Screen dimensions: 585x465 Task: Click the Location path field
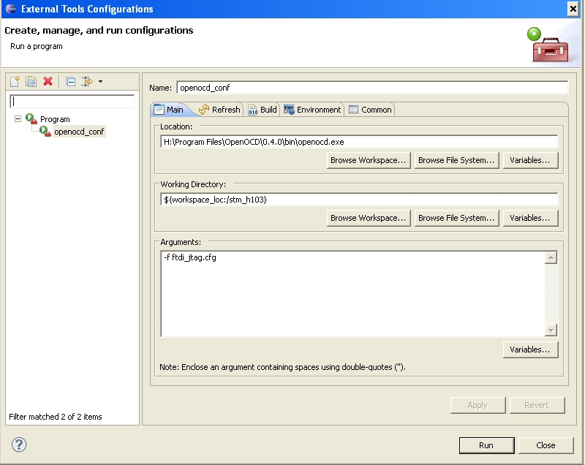(359, 142)
